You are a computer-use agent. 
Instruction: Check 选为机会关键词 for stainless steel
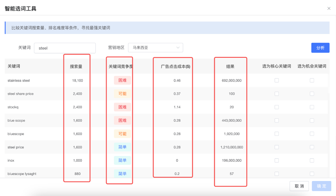click(312, 80)
